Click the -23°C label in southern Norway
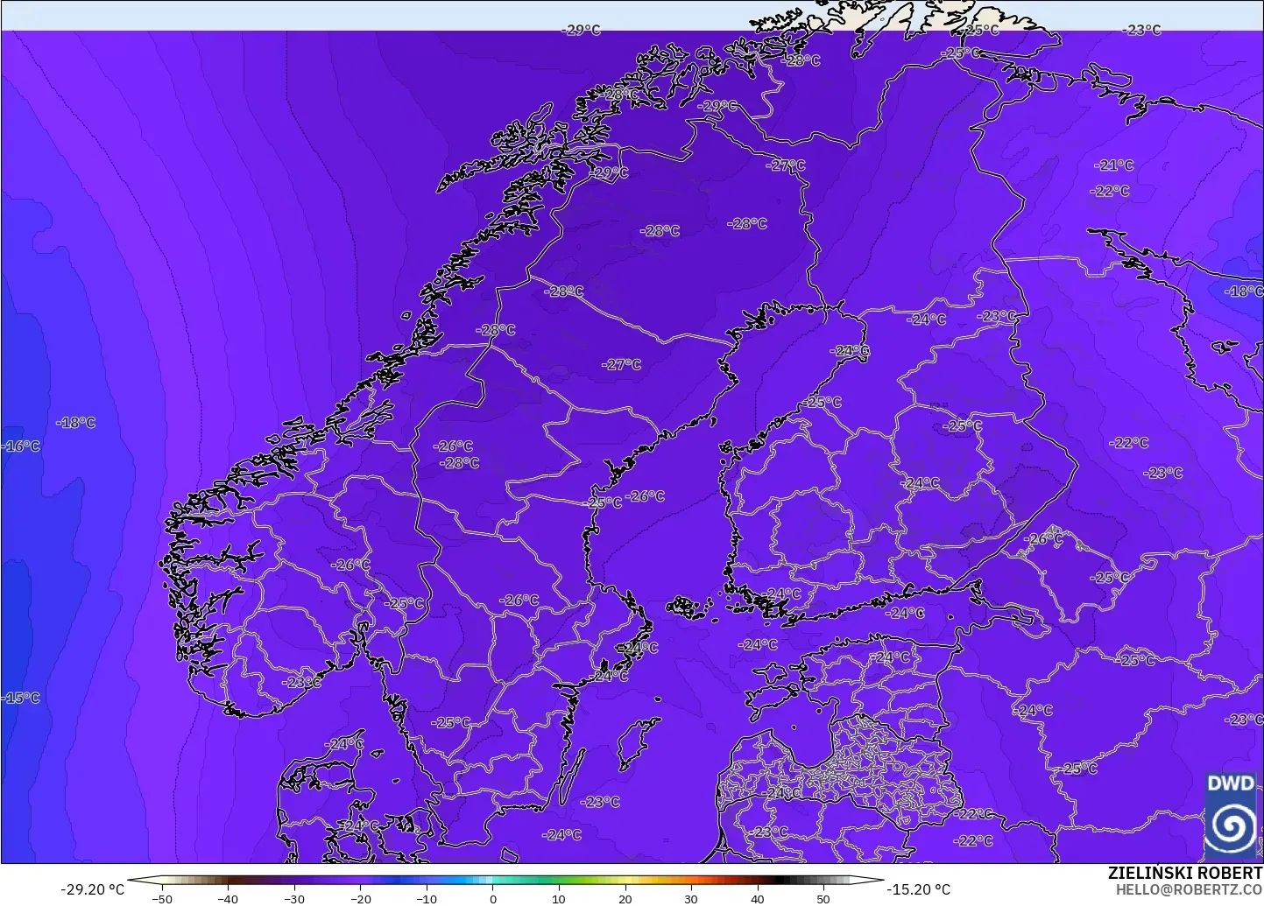Image resolution: width=1264 pixels, height=906 pixels. [301, 682]
